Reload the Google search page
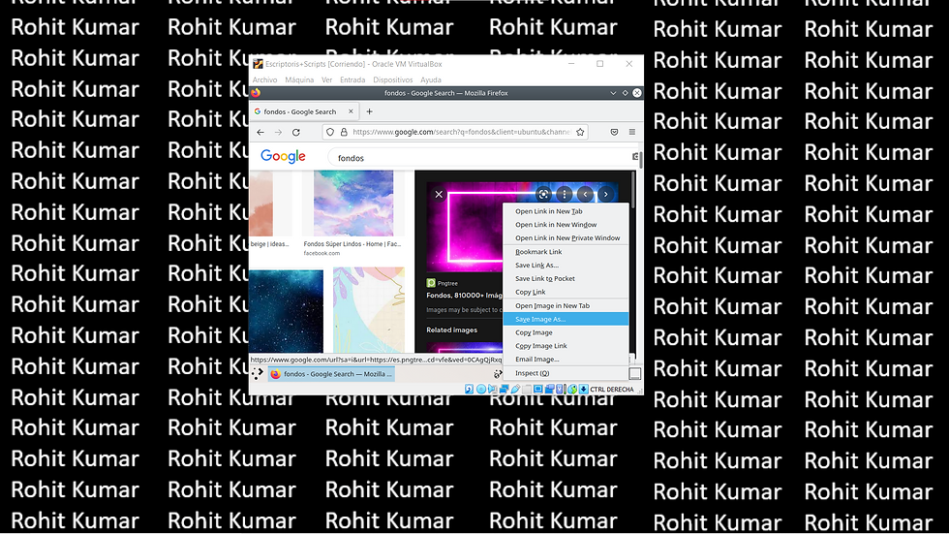Image resolution: width=949 pixels, height=534 pixels. (x=296, y=132)
